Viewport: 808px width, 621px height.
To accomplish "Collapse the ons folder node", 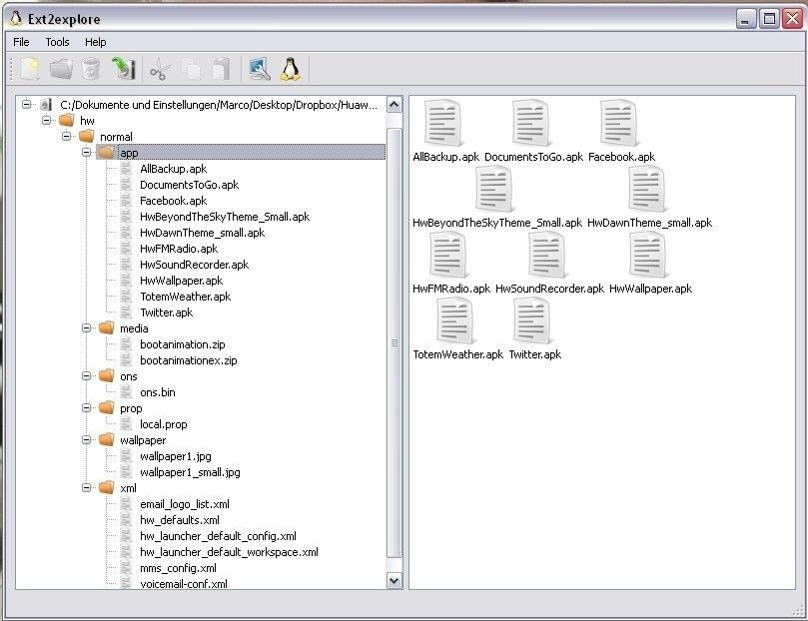I will [x=87, y=376].
